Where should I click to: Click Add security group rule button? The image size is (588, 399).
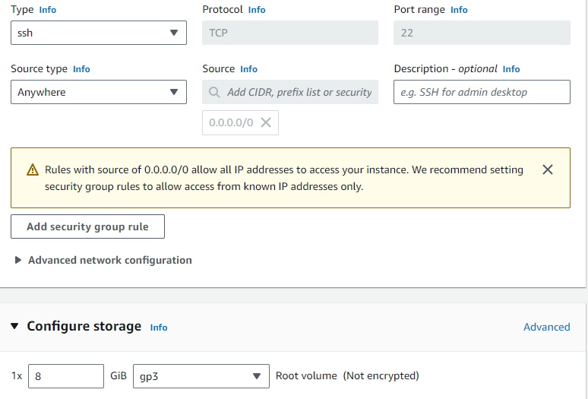click(87, 226)
